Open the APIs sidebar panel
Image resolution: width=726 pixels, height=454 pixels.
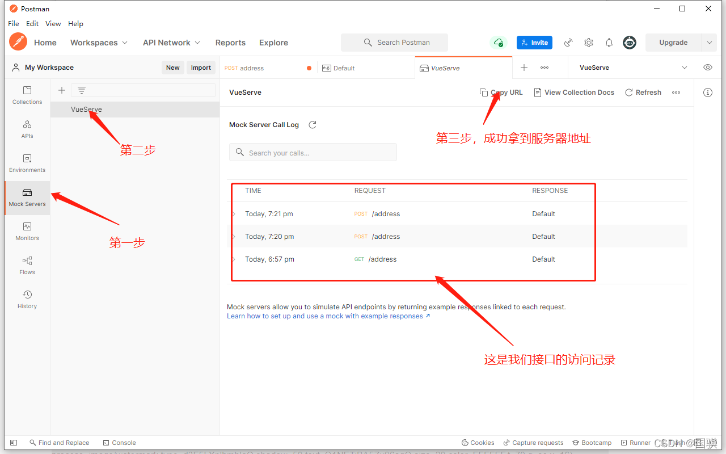click(27, 129)
